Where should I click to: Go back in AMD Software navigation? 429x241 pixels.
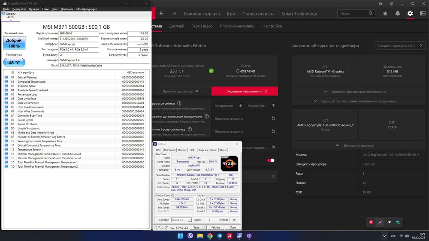tap(161, 13)
